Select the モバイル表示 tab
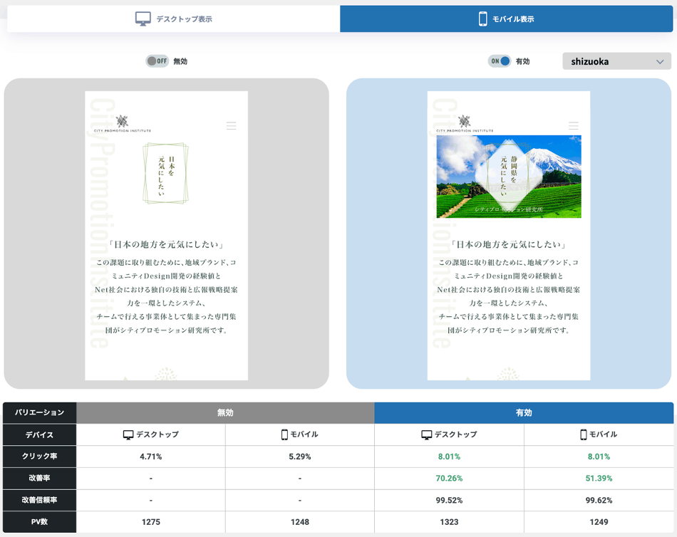Screen dimensions: 677x537 point(506,19)
